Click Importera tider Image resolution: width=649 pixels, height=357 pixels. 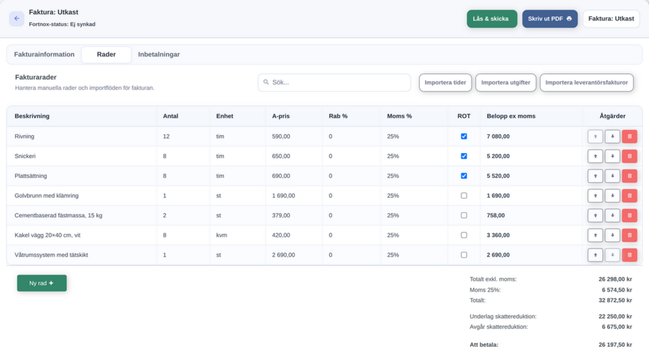pos(445,83)
